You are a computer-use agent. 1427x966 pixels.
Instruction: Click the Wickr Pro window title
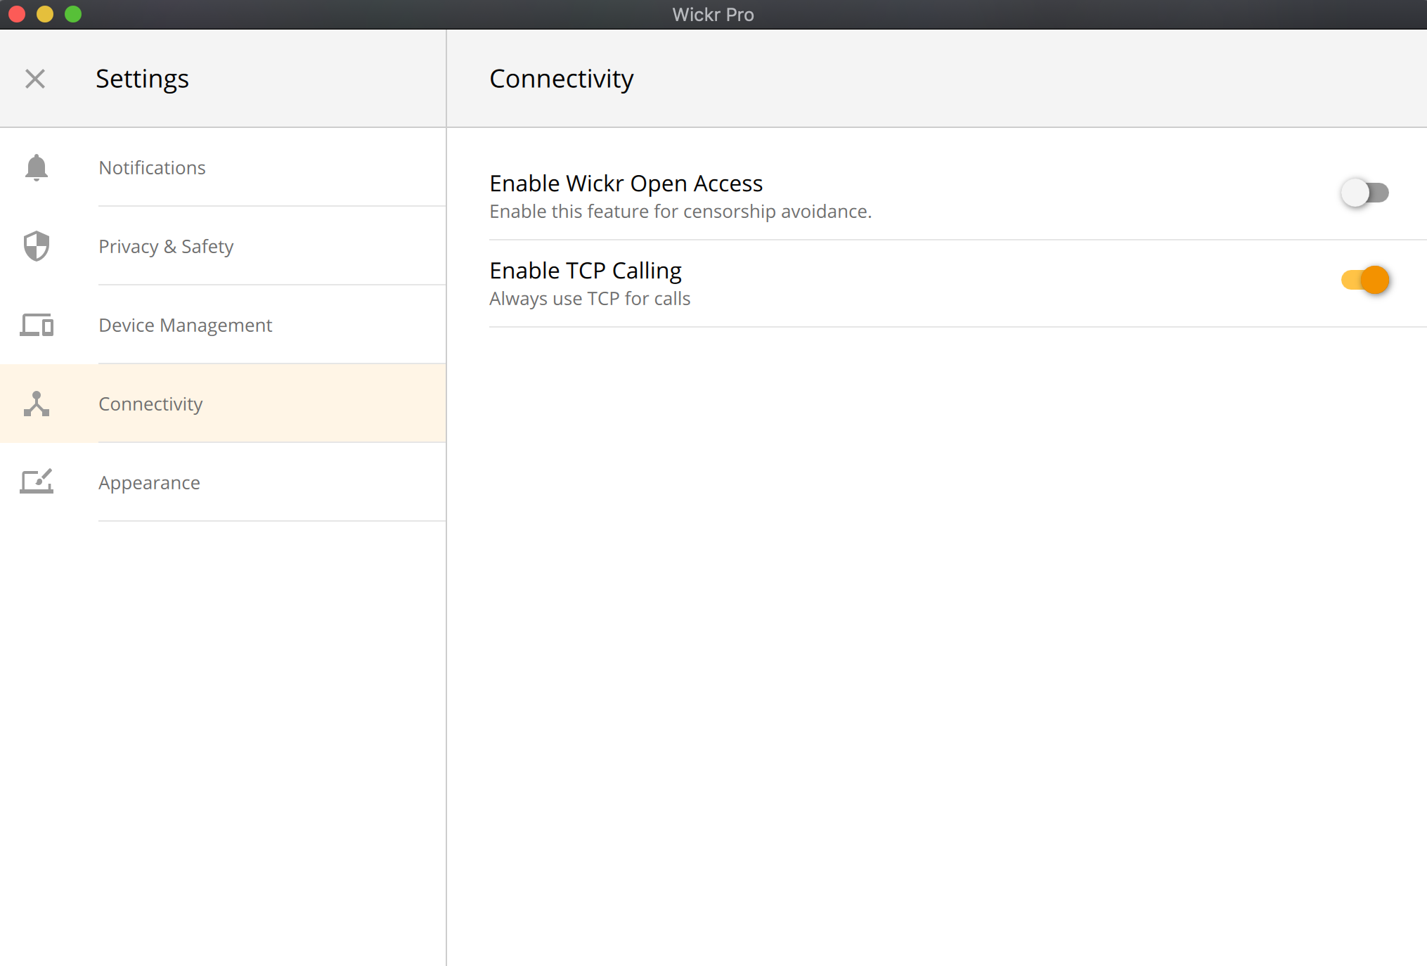(x=713, y=14)
